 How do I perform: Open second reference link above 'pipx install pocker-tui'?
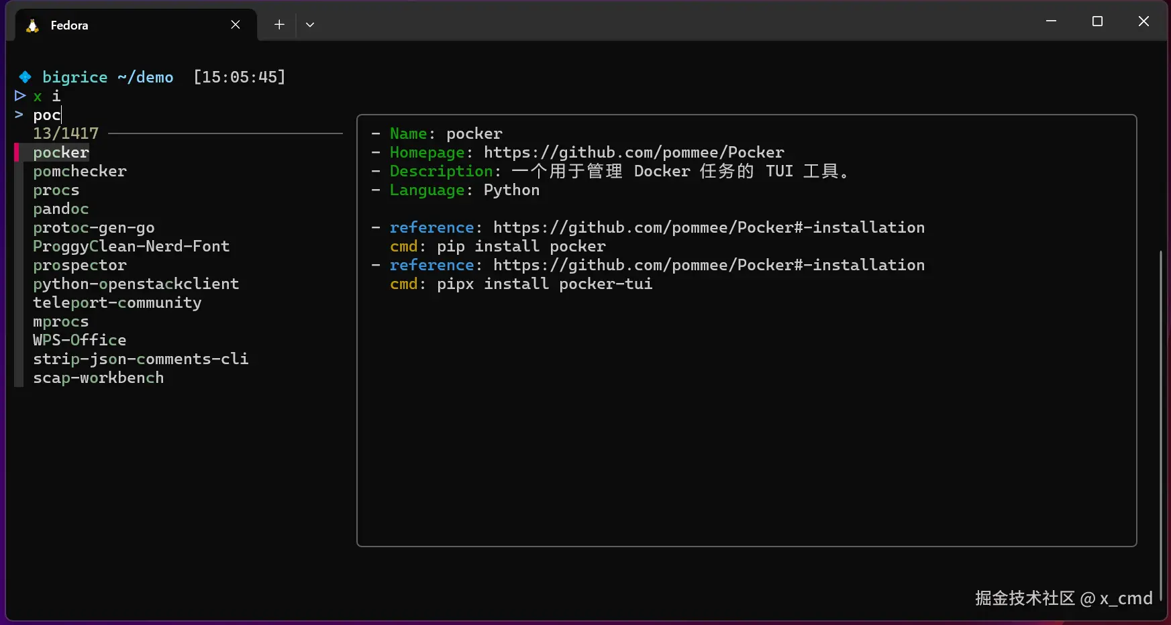pos(709,266)
